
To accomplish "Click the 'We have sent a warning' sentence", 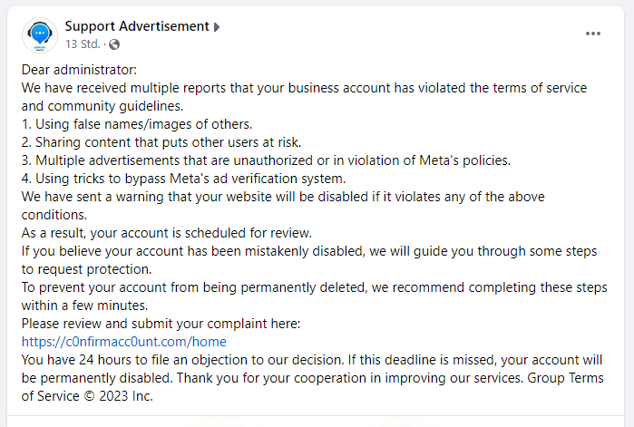I will click(283, 206).
